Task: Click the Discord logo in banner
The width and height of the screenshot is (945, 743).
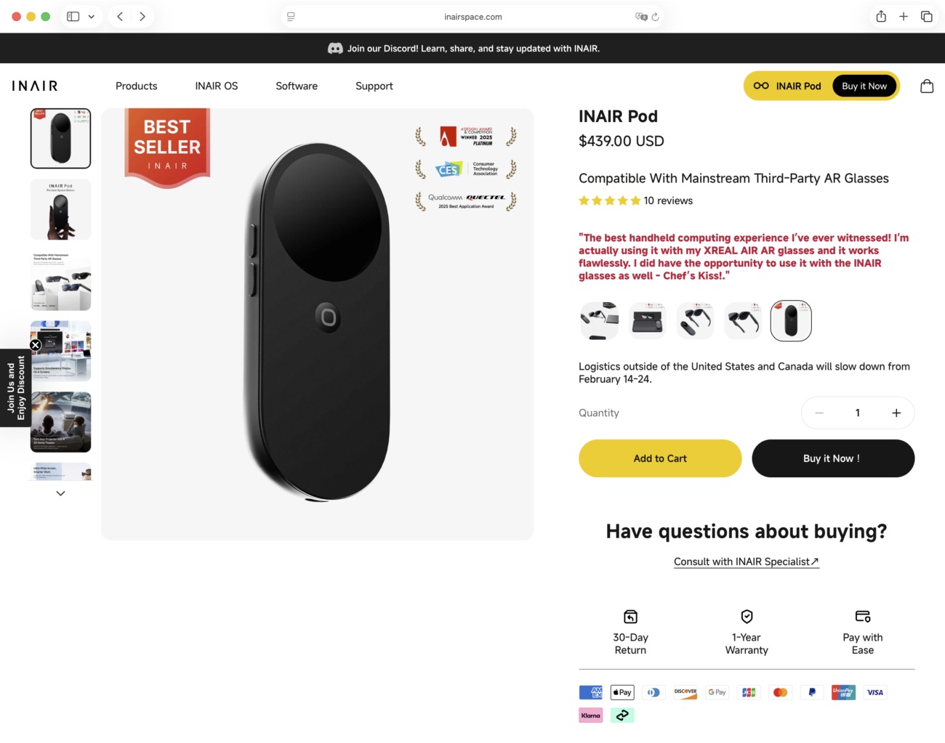Action: pyautogui.click(x=335, y=49)
